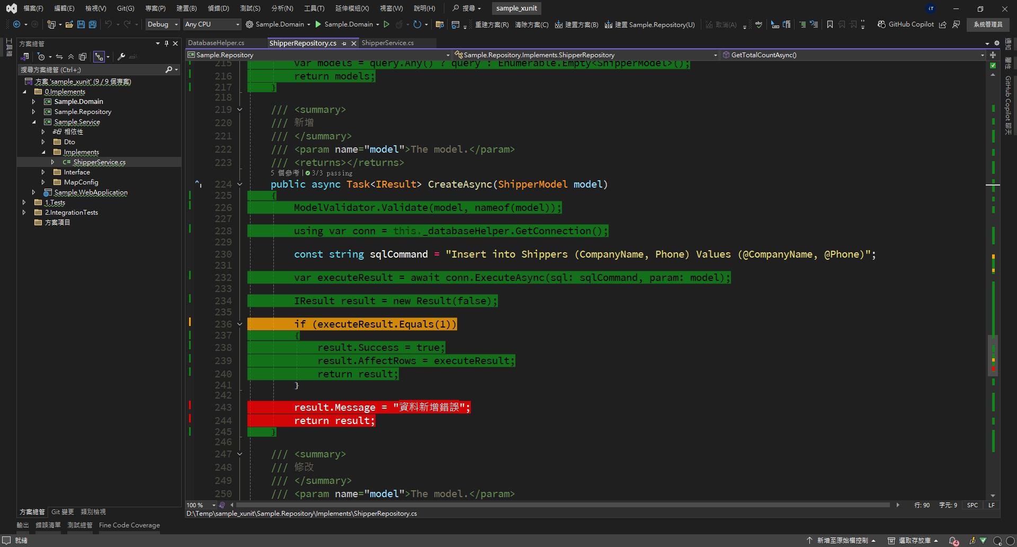
Task: Select Sample.WebApplication project in the tree
Action: click(x=91, y=192)
